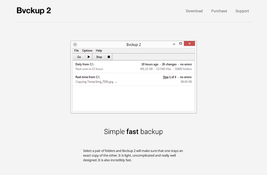The width and height of the screenshot is (267, 175).
Task: Click the Stop button in toolbar
Action: [99, 57]
